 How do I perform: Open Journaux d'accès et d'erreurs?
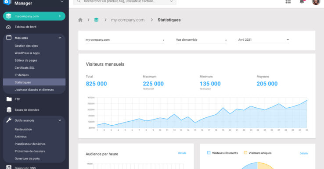(x=34, y=90)
